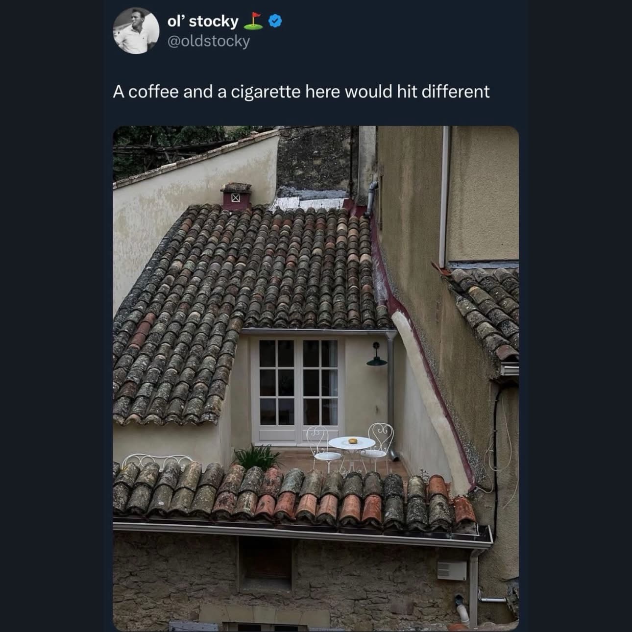Click the blue verified checkmark badge

(x=275, y=21)
